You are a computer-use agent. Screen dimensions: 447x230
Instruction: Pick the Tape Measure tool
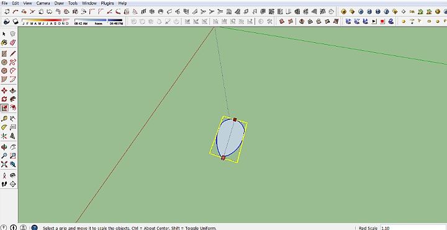[4, 119]
